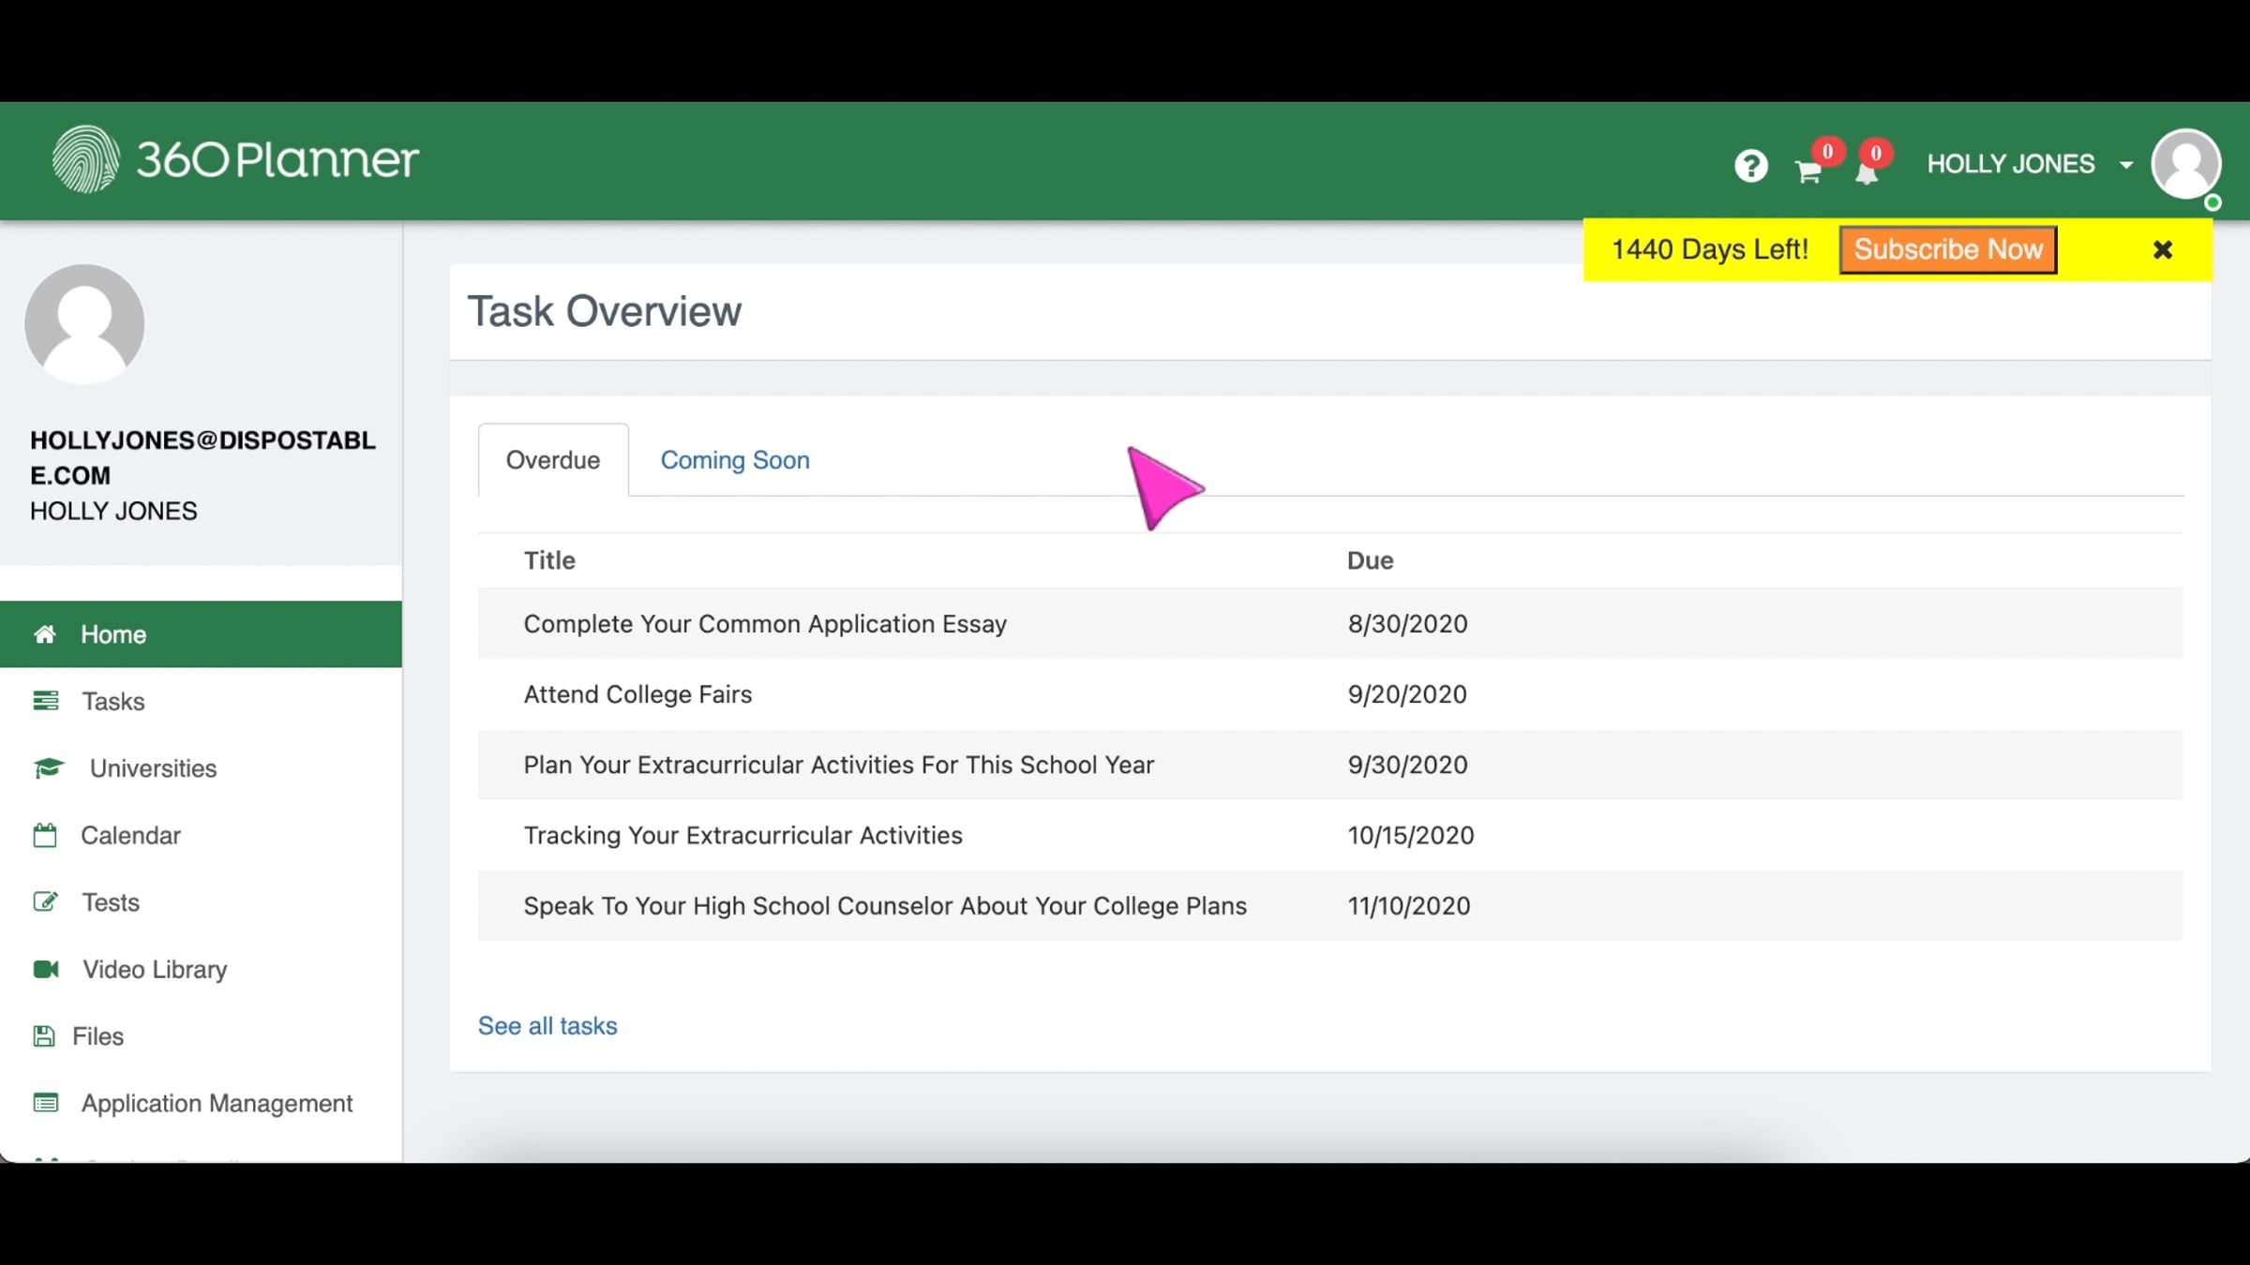
Task: Click the help question mark icon
Action: [x=1750, y=167]
